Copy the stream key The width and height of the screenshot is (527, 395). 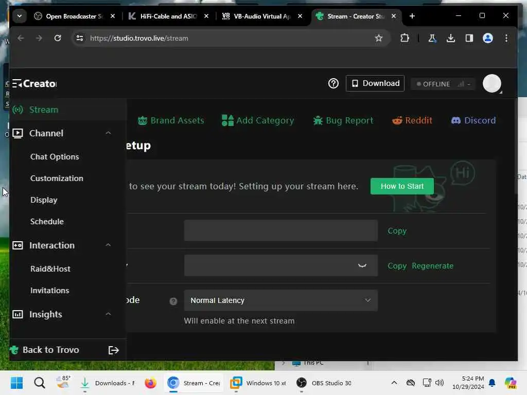(x=397, y=266)
